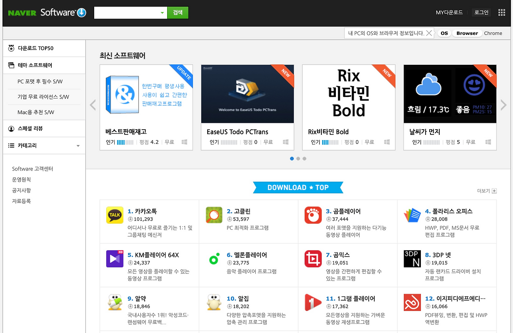Click the DOWNLOAD TOP banner
Screen dimensions: 513x333
[x=298, y=187]
